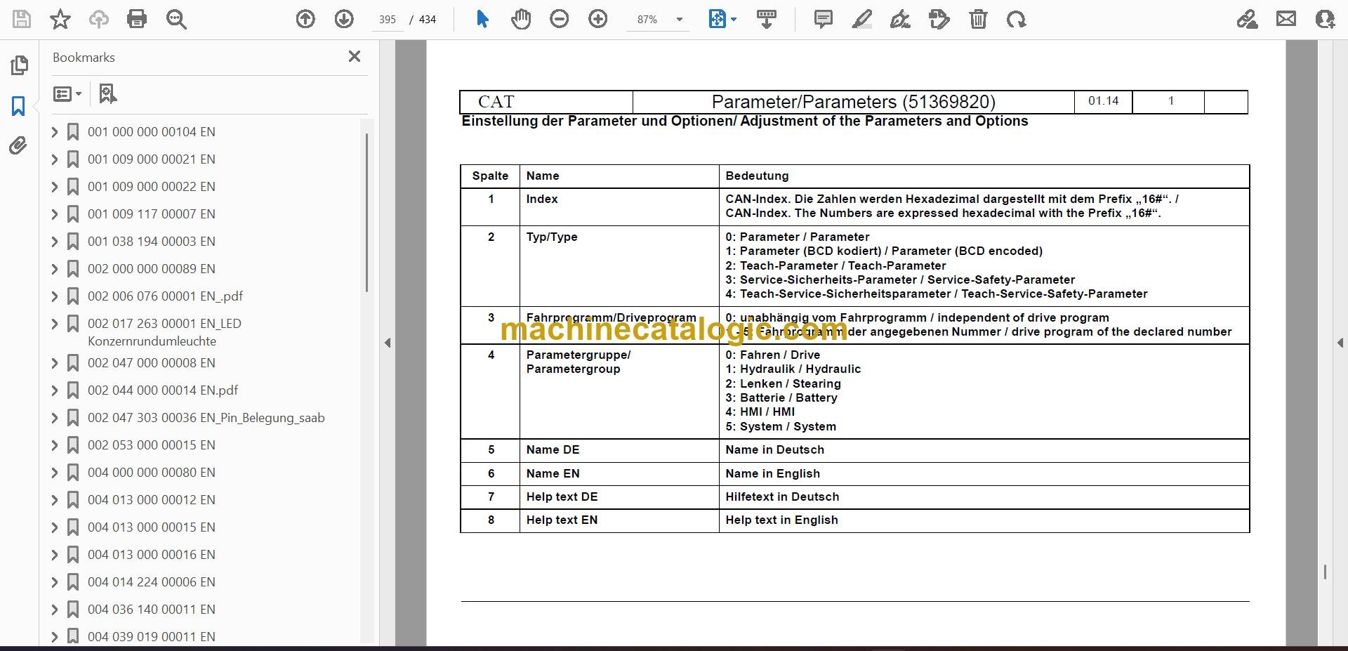The height and width of the screenshot is (651, 1348).
Task: Open Find text magnifier tool
Action: [176, 19]
